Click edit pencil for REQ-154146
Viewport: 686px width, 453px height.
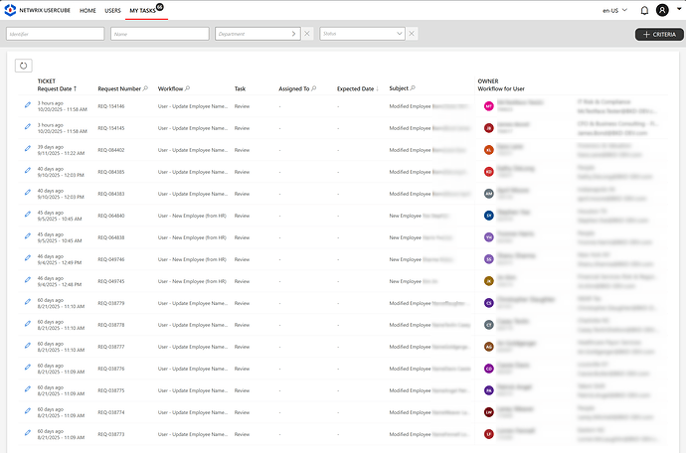tap(28, 105)
